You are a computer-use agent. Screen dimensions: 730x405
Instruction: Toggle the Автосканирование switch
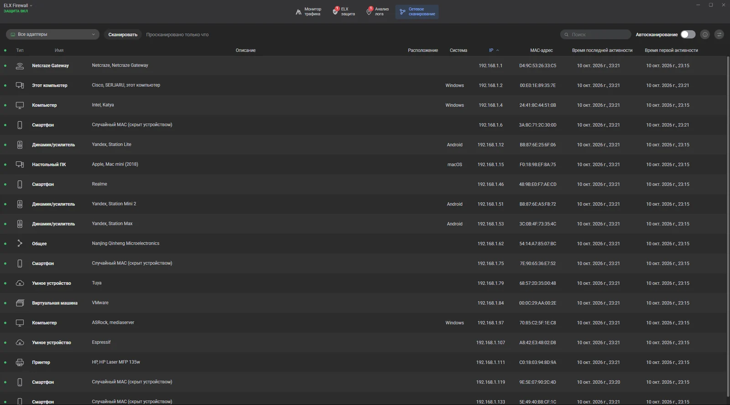point(688,35)
